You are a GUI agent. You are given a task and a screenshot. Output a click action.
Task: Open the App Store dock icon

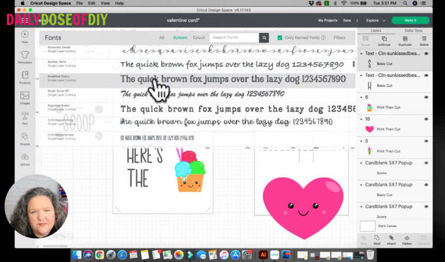[x=235, y=255]
